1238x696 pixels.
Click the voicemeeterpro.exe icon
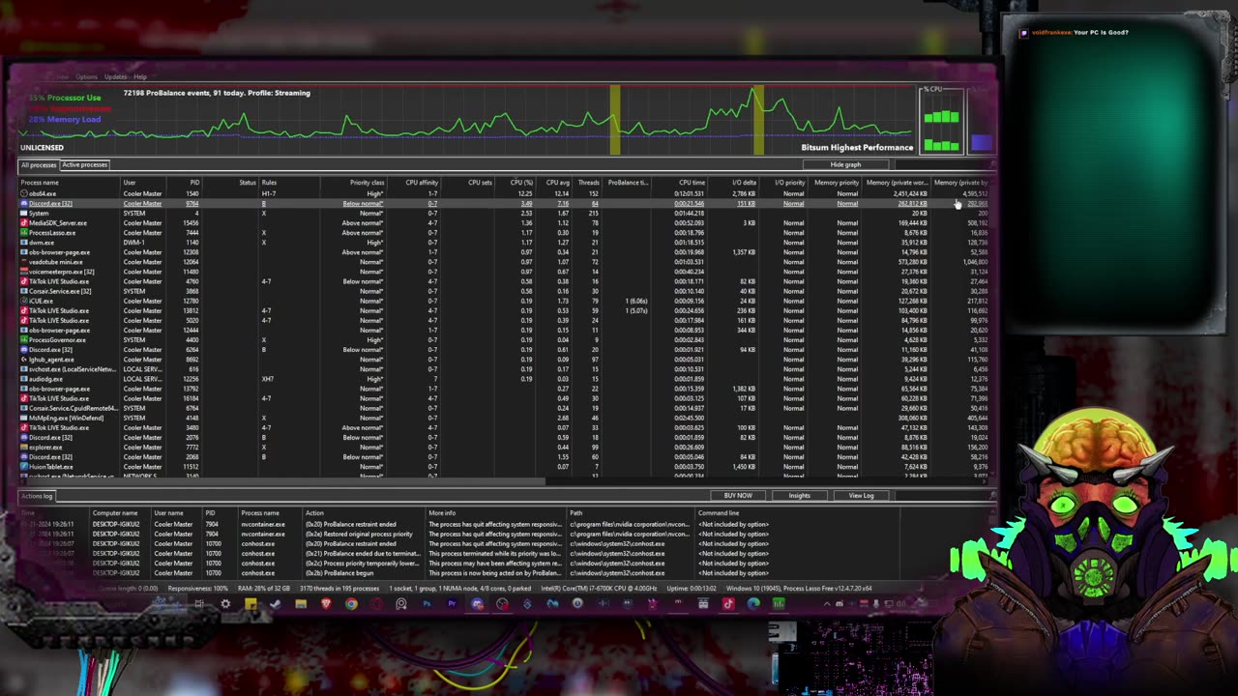(24, 271)
